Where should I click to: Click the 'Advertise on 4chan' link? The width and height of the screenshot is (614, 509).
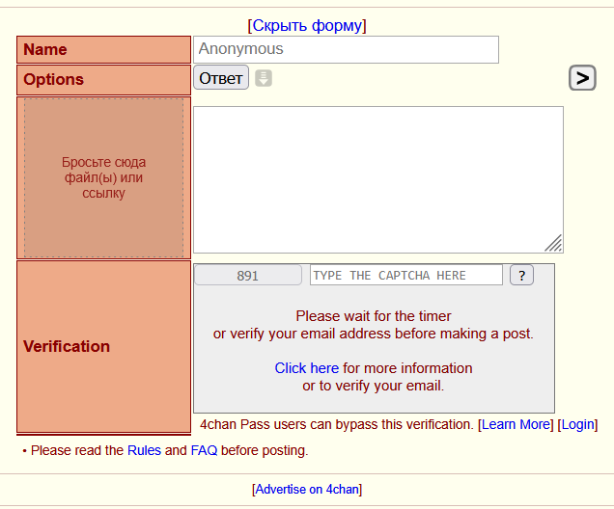(x=307, y=490)
